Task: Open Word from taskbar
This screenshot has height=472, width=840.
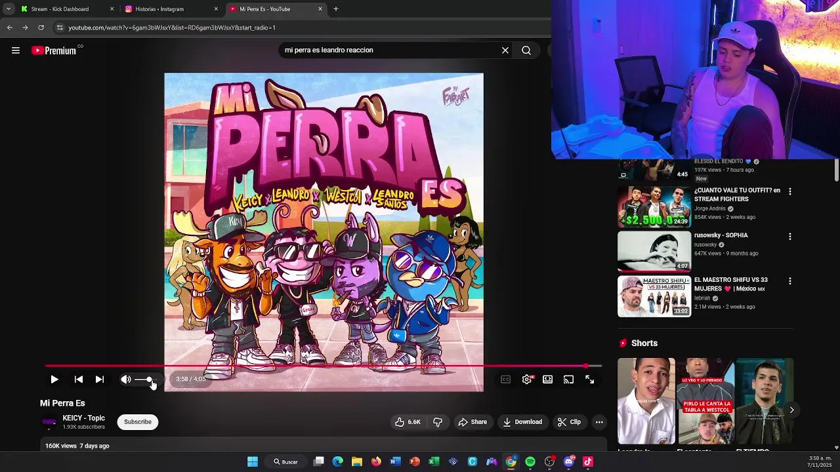Action: click(395, 462)
